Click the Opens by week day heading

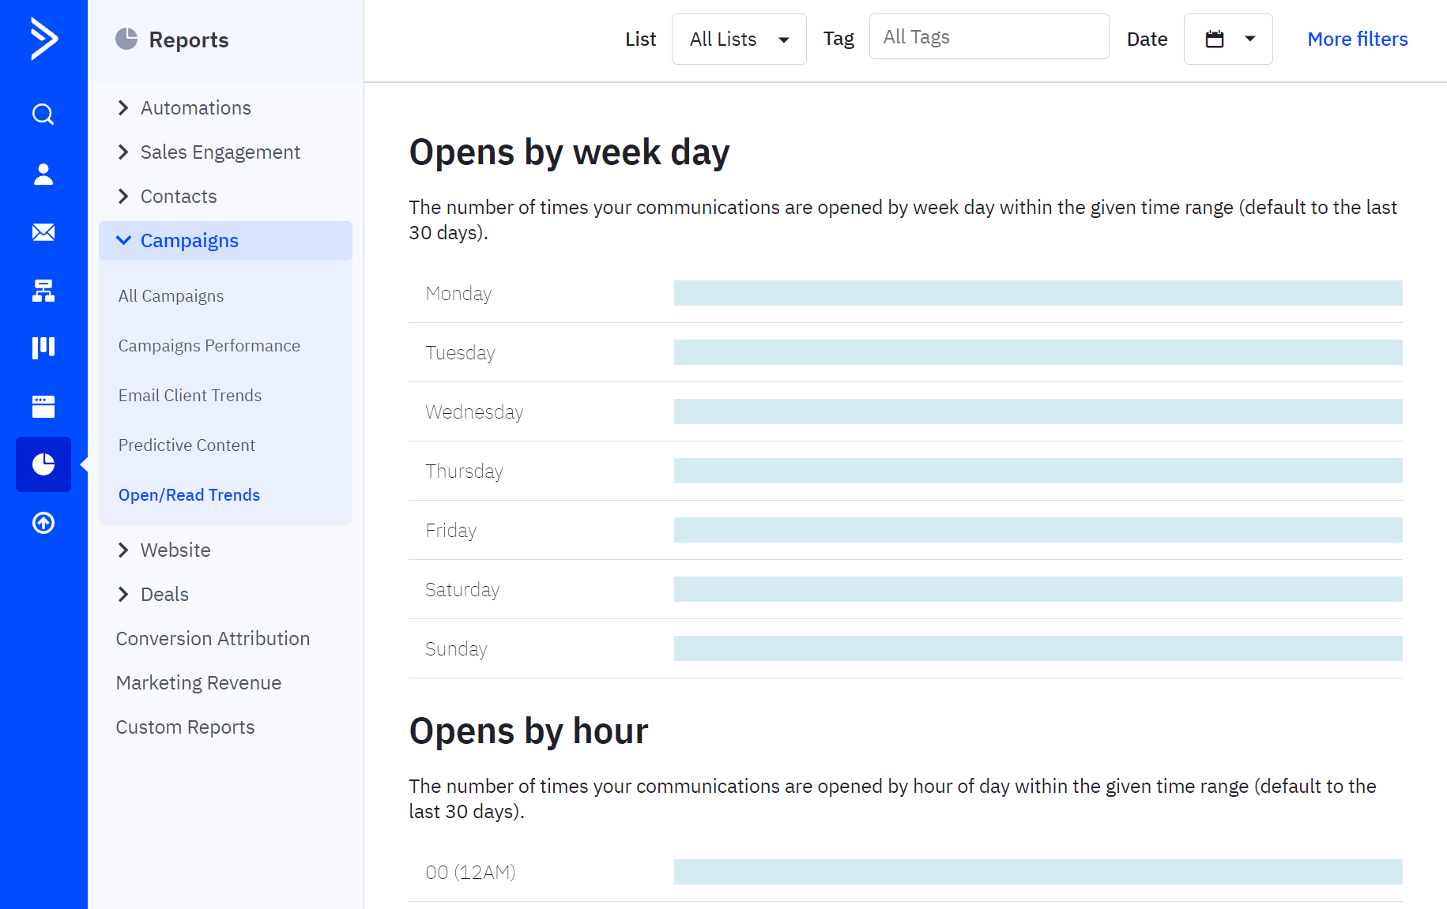point(569,152)
